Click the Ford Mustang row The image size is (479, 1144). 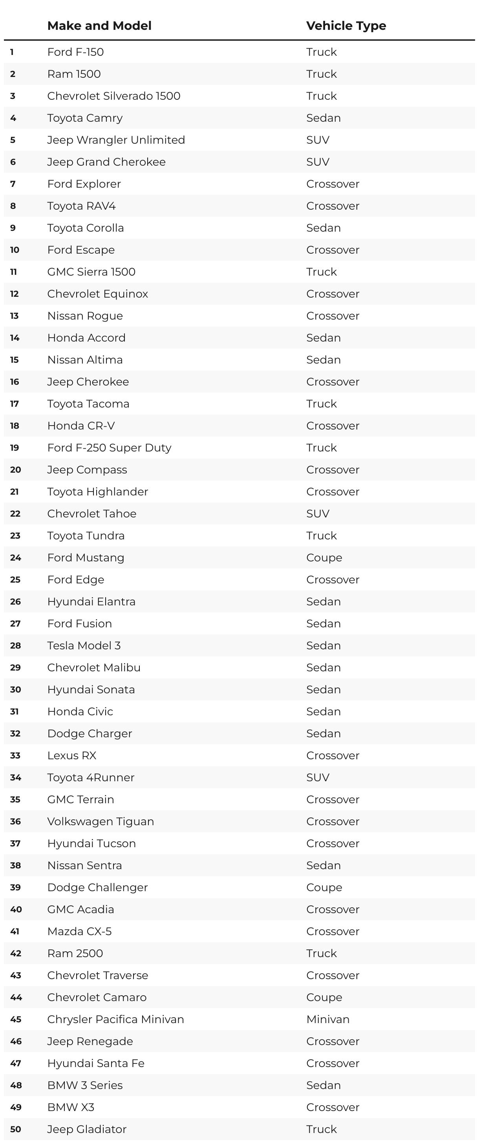click(239, 558)
